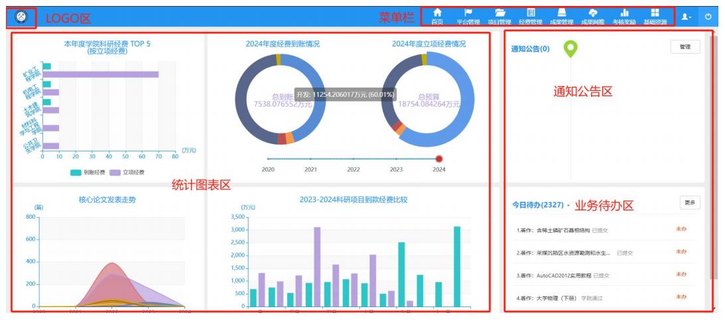Click 管理 button in 通知公告
Screen dimensions: 725x323
(x=685, y=47)
